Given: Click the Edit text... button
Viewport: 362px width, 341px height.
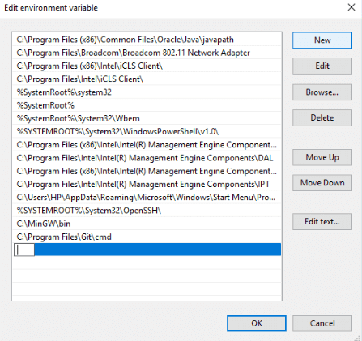Looking at the screenshot, I should 322,222.
